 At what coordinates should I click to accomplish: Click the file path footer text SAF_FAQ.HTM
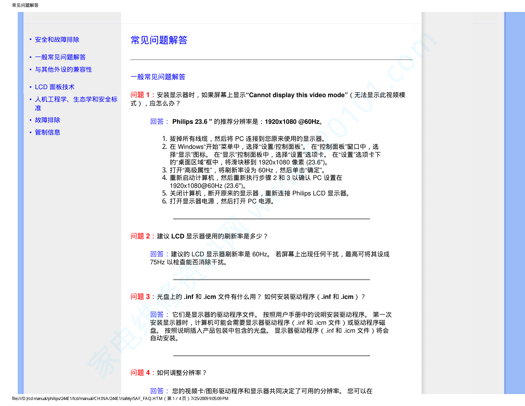pos(148,398)
